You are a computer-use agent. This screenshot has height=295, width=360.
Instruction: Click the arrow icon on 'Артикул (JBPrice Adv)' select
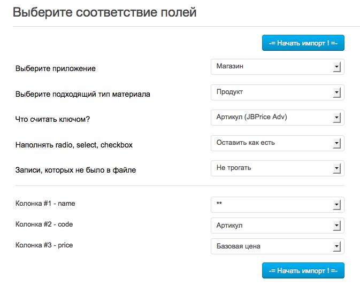tap(336, 118)
